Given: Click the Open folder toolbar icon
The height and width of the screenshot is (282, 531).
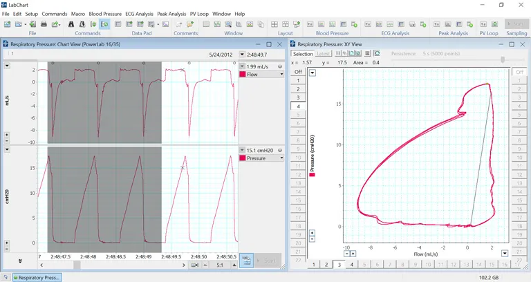Looking at the screenshot, I should pyautogui.click(x=19, y=24).
